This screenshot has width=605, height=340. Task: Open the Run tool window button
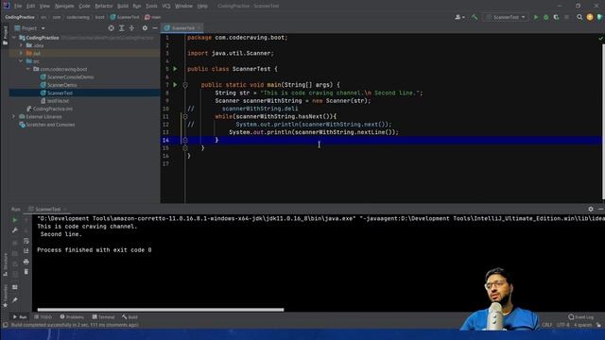coord(20,317)
